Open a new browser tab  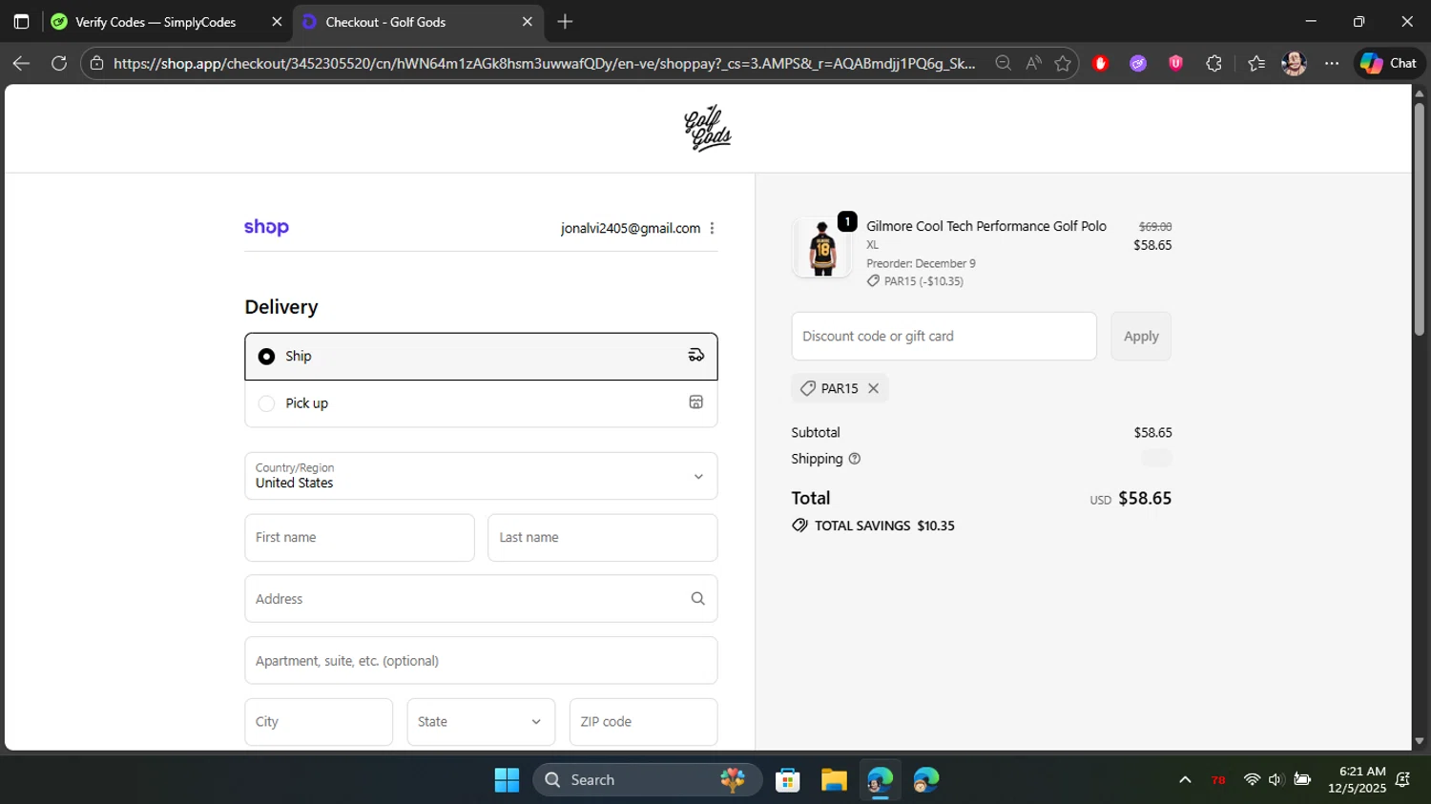[565, 22]
